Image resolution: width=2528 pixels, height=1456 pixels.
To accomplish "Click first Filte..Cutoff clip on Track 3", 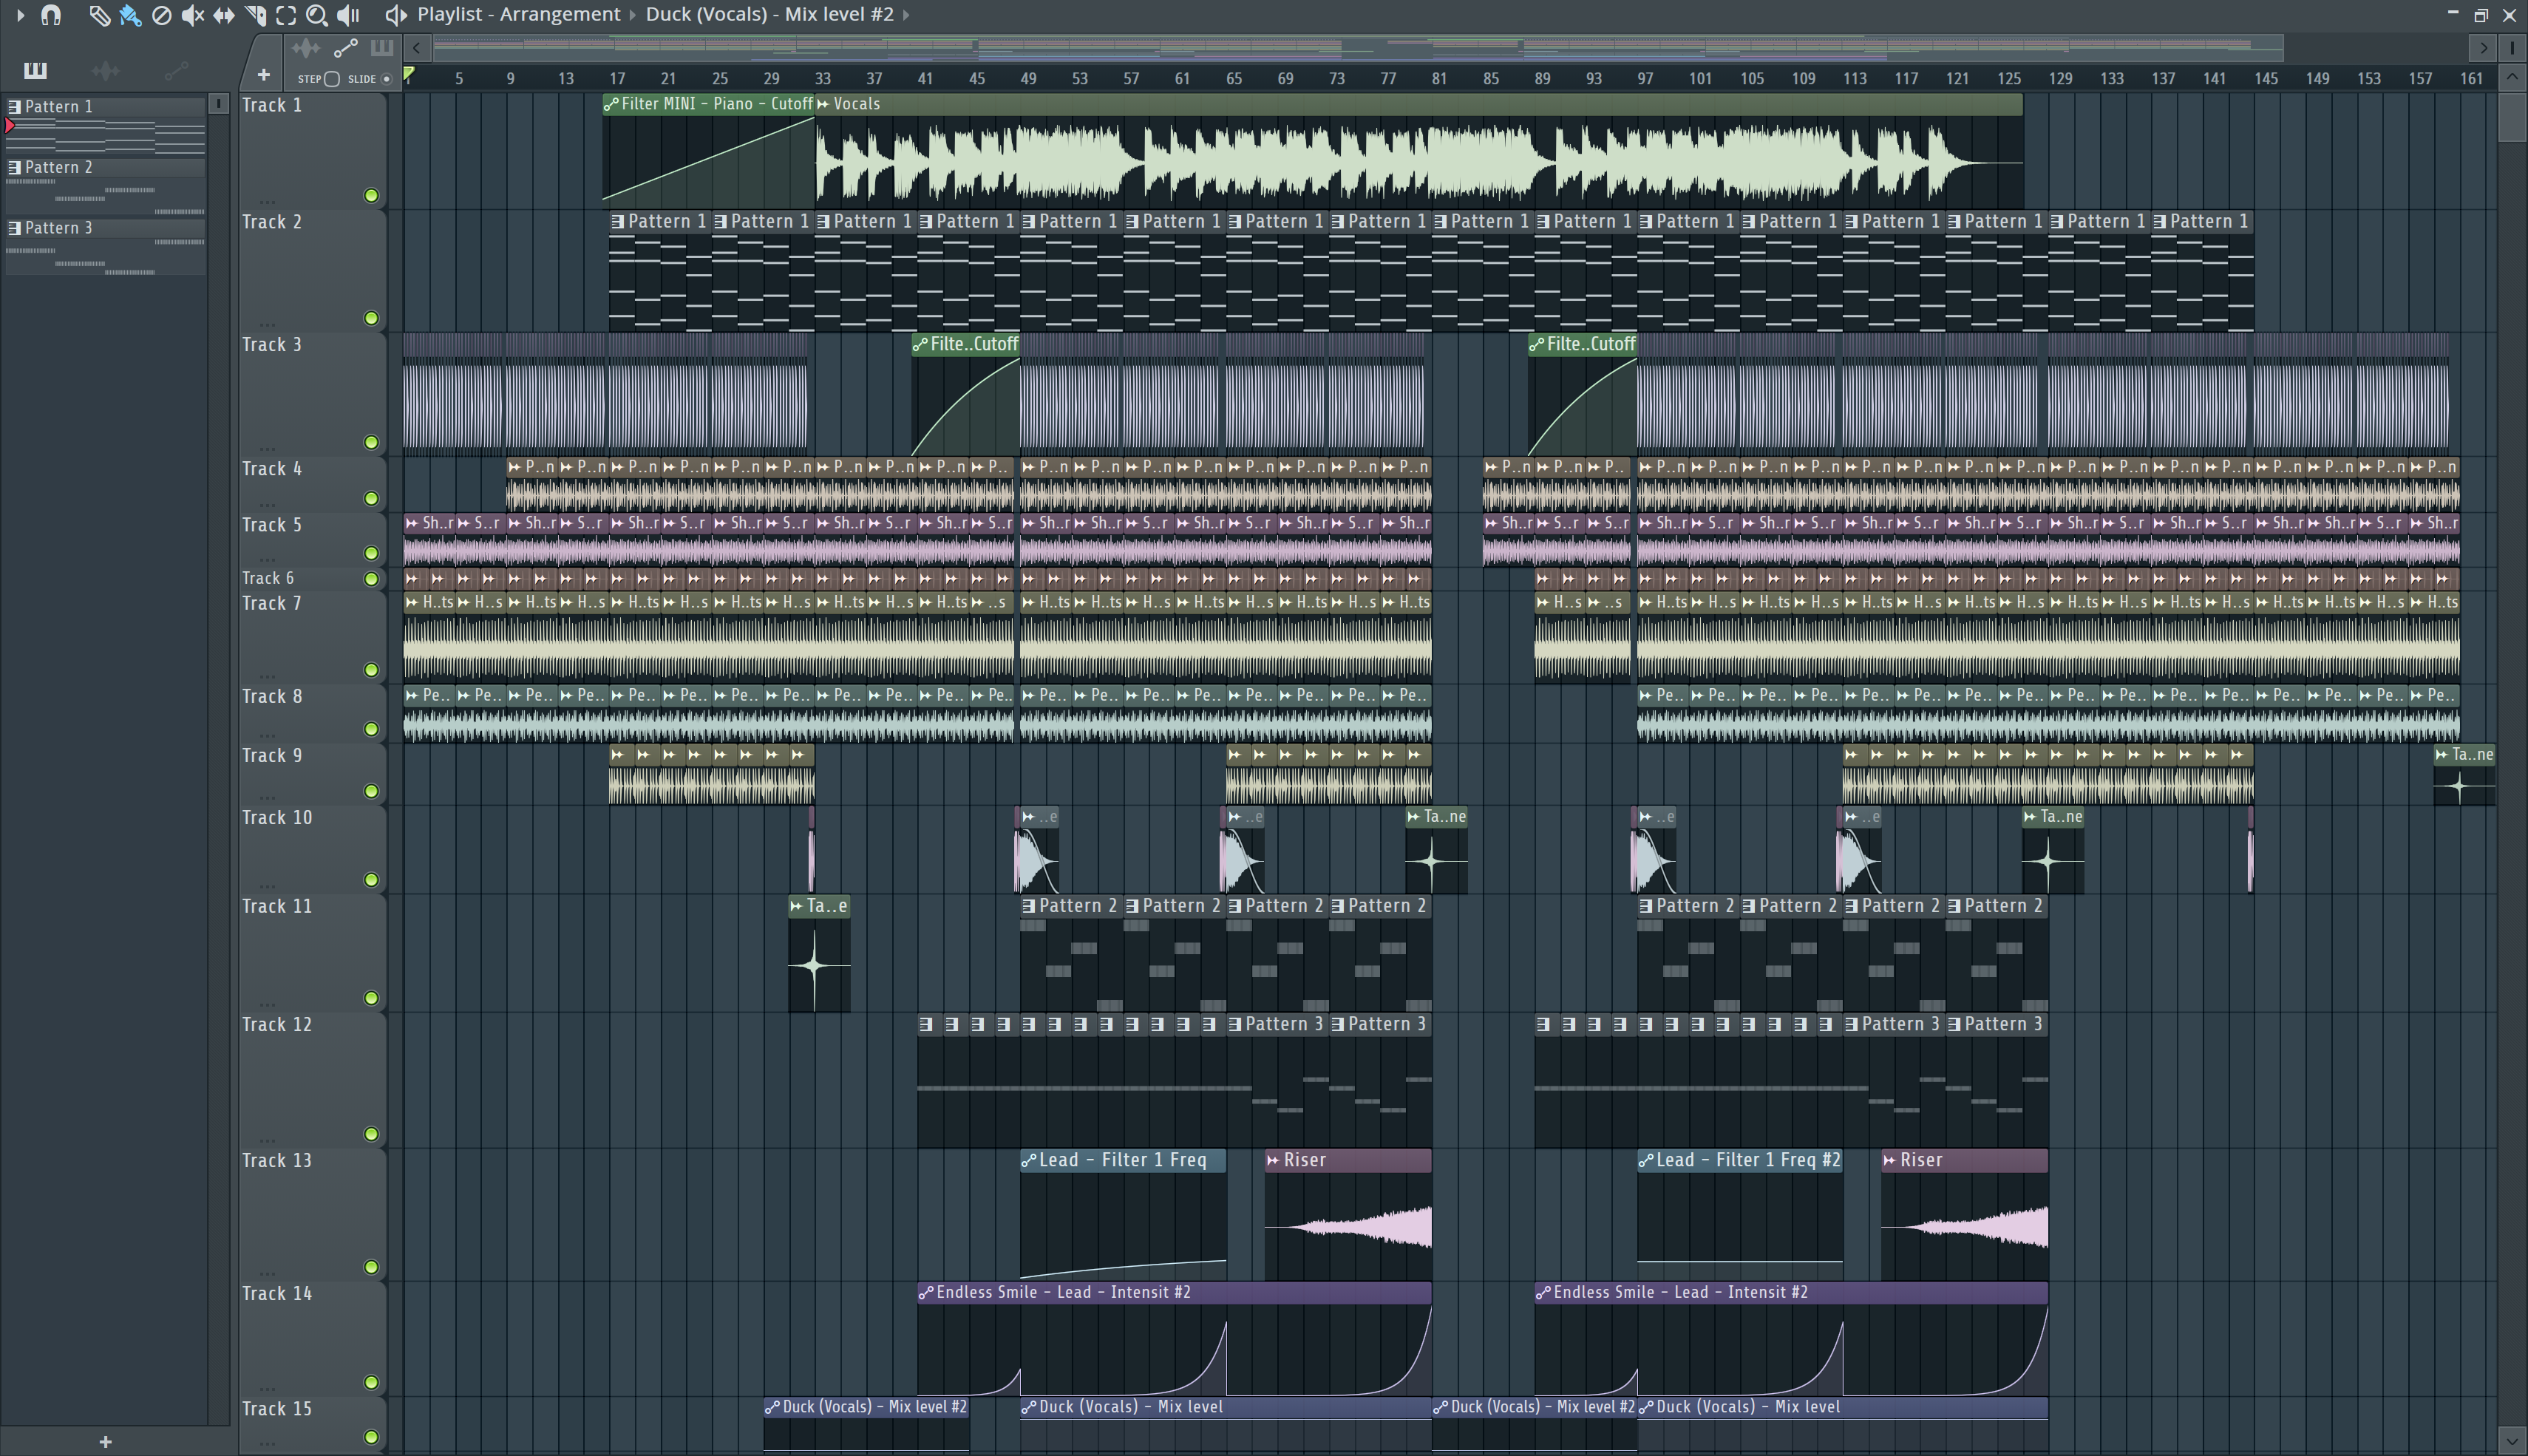I will pos(965,395).
